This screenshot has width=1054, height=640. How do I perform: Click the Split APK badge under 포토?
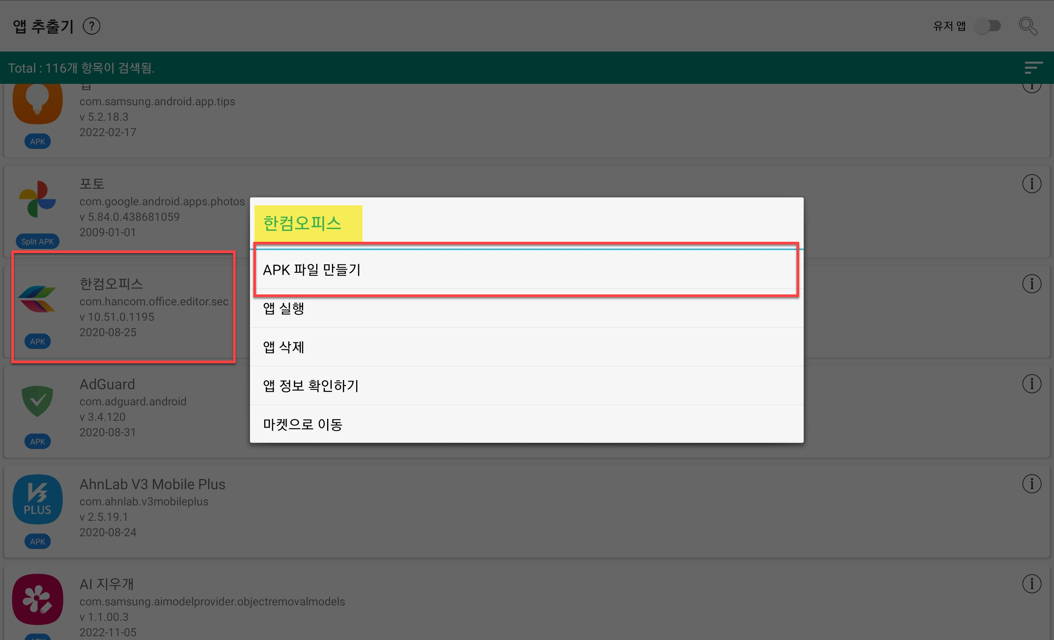point(38,241)
